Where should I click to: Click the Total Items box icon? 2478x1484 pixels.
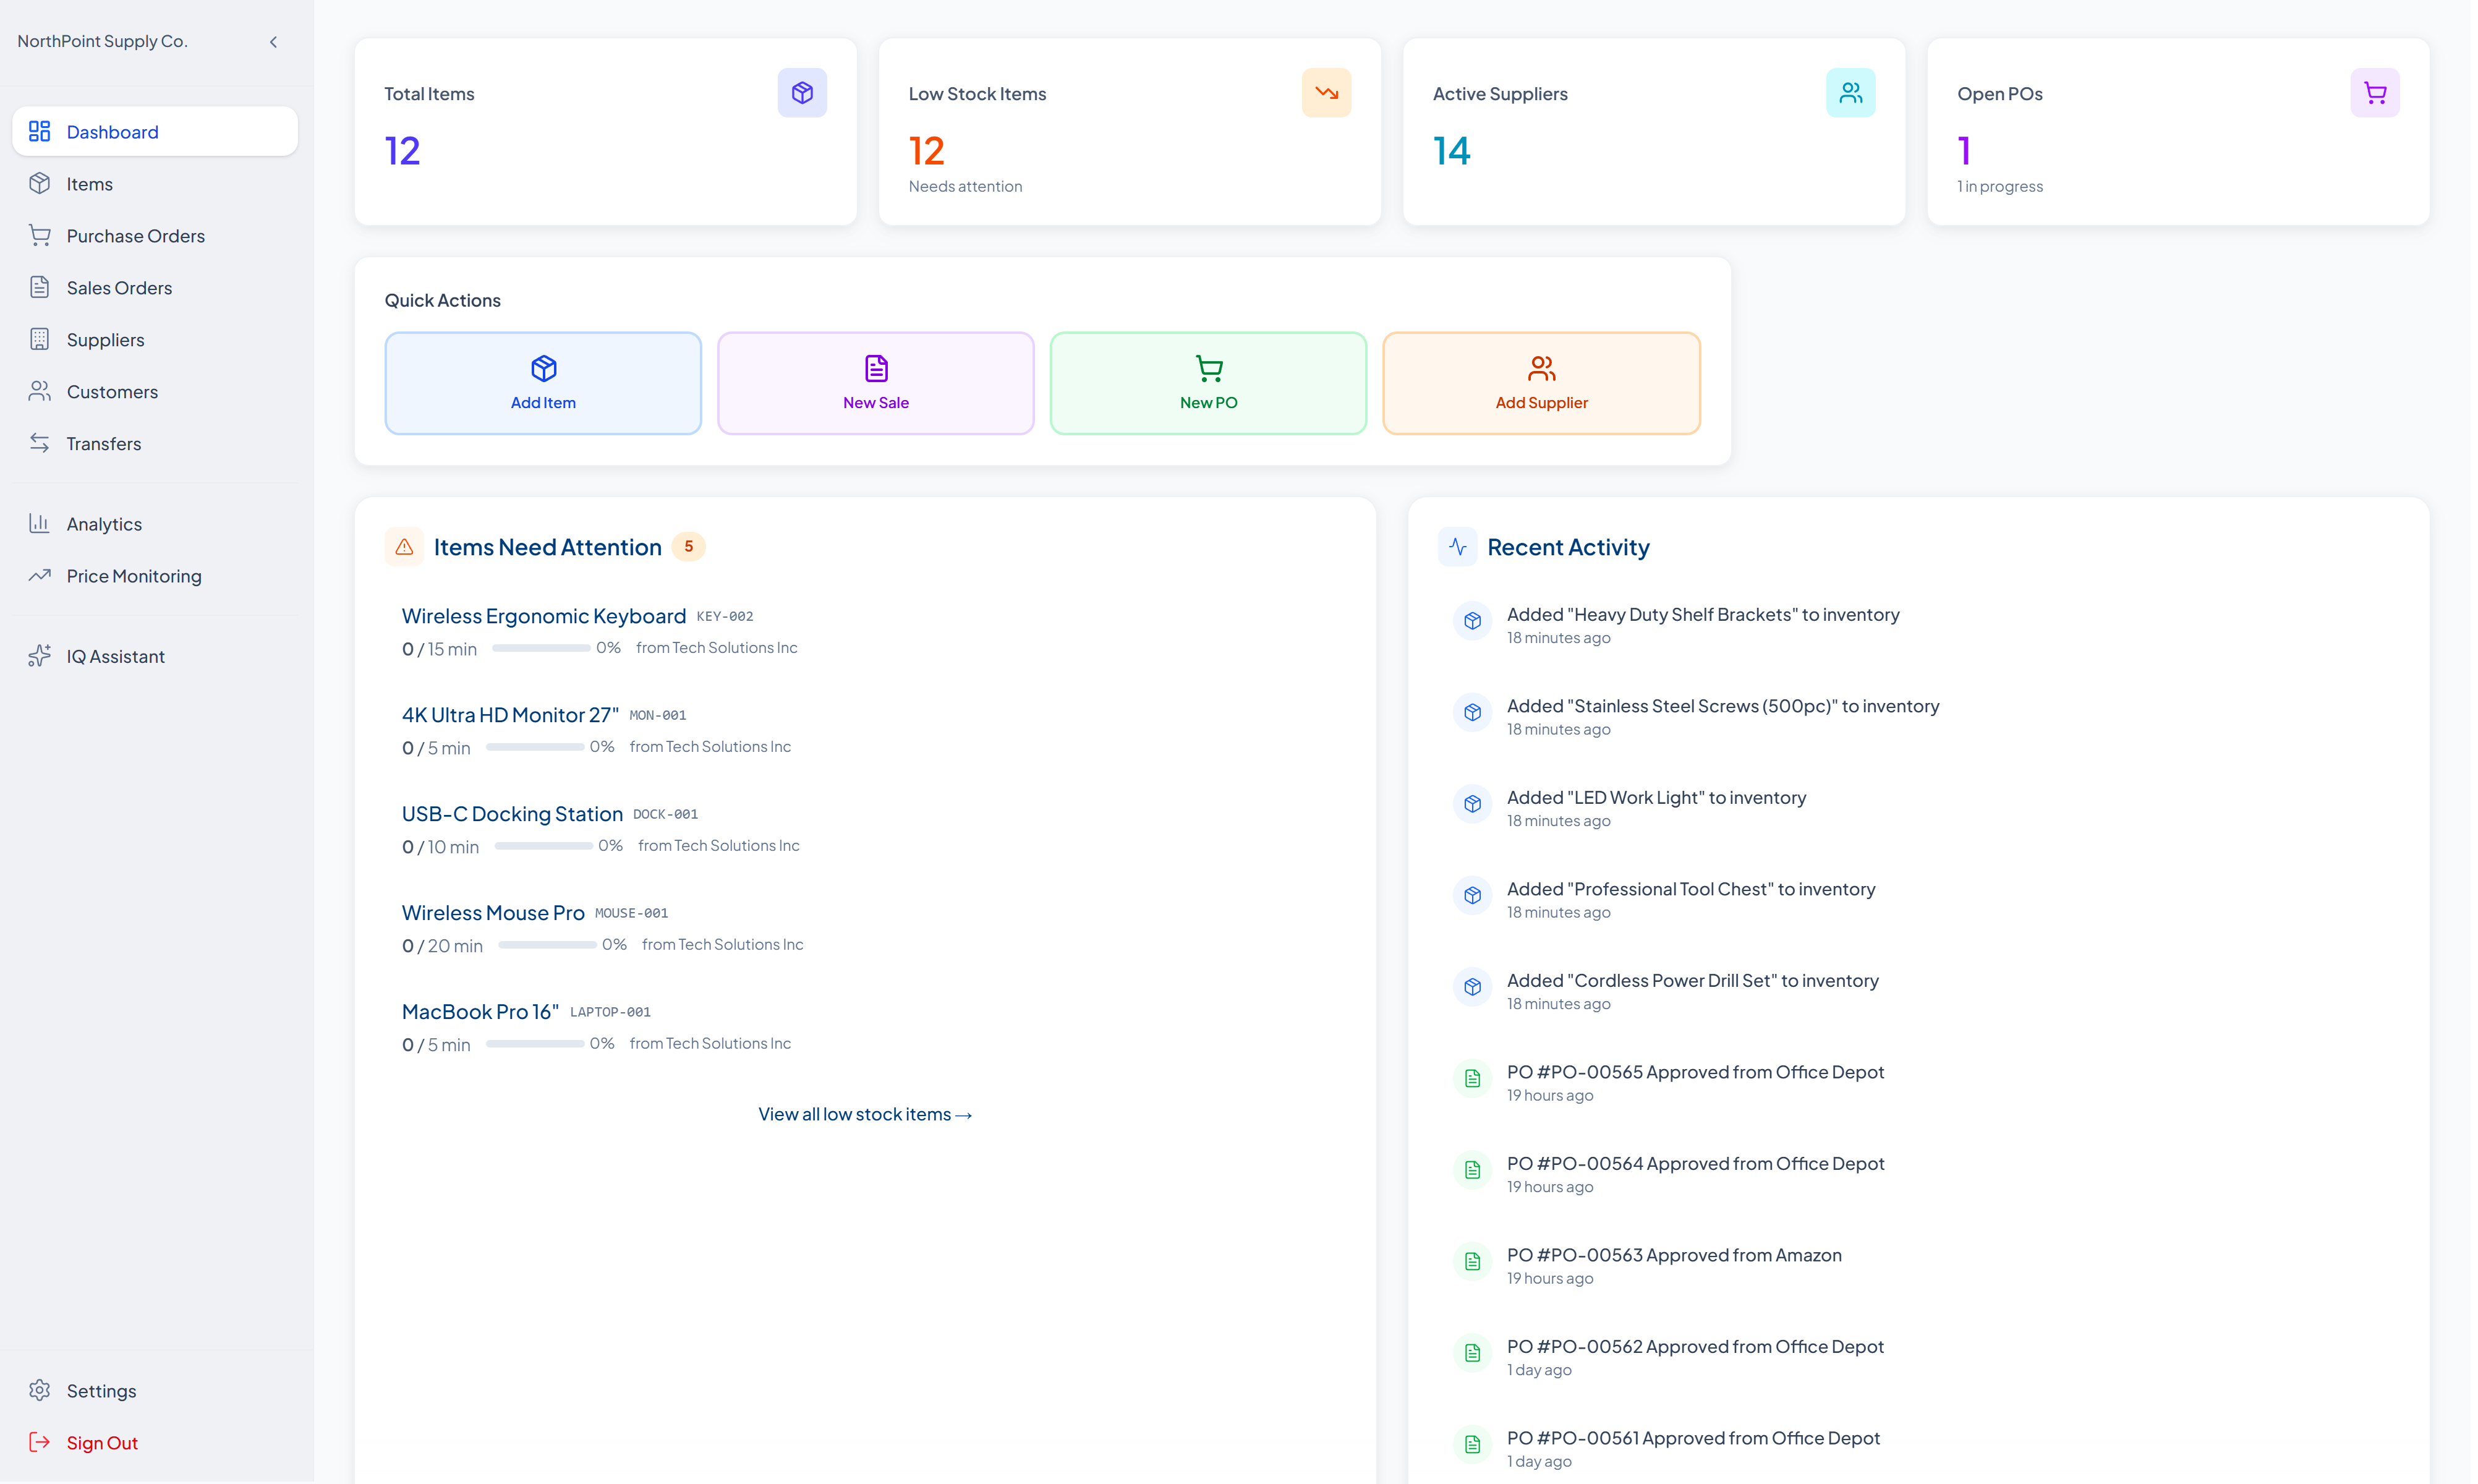[804, 93]
